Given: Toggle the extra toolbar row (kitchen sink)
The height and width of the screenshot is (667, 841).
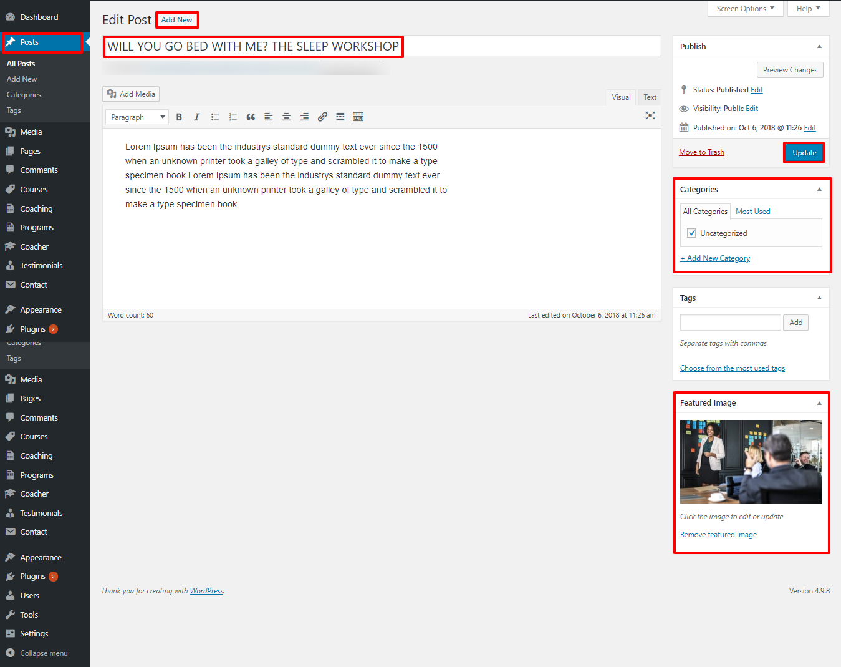Looking at the screenshot, I should [x=358, y=117].
